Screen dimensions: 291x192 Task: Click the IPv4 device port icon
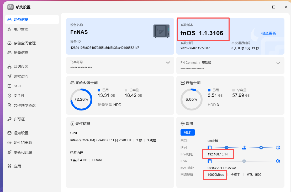[210, 148]
